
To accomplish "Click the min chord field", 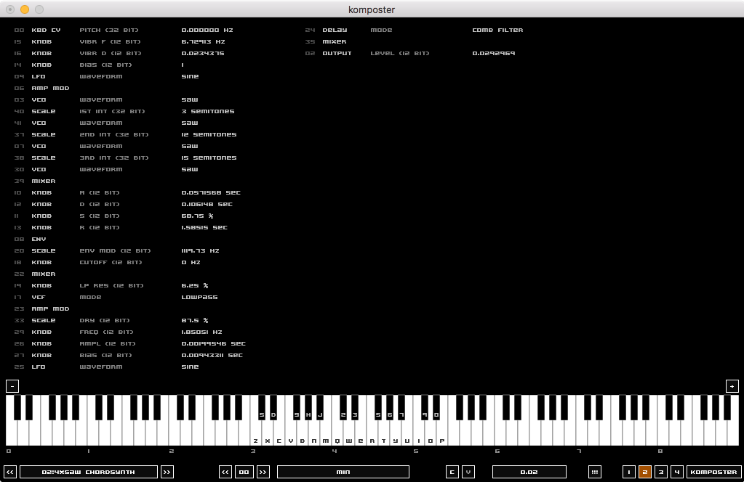I will point(343,472).
